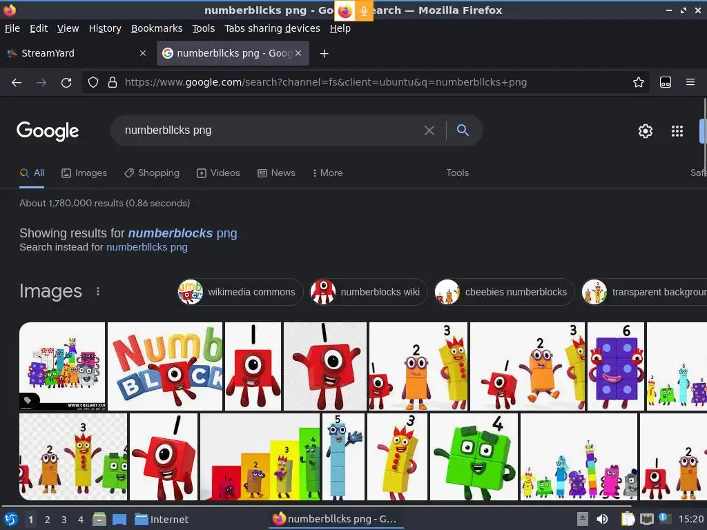Open a new tab with plus button

pos(324,54)
